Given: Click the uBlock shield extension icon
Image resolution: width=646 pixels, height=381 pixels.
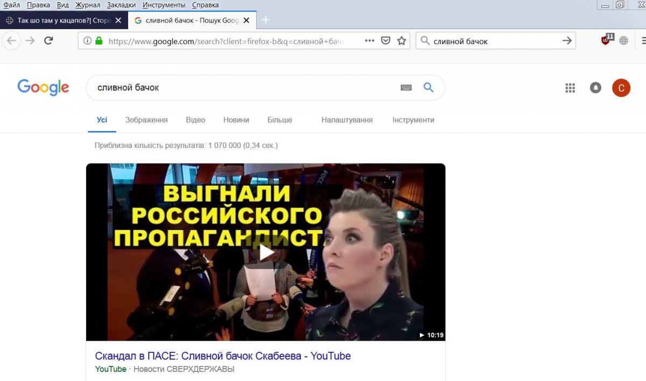Looking at the screenshot, I should [606, 40].
